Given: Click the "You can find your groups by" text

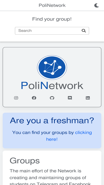Looking at the screenshot, I should 43,133.
